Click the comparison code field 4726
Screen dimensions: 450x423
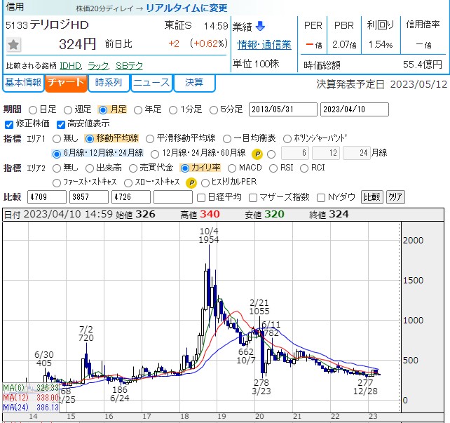click(x=131, y=197)
